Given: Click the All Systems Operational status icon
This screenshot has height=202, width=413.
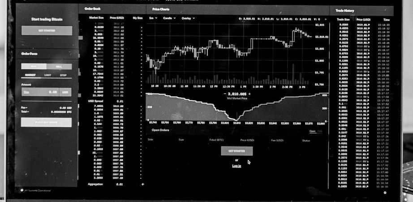Looking at the screenshot, I should tap(22, 190).
